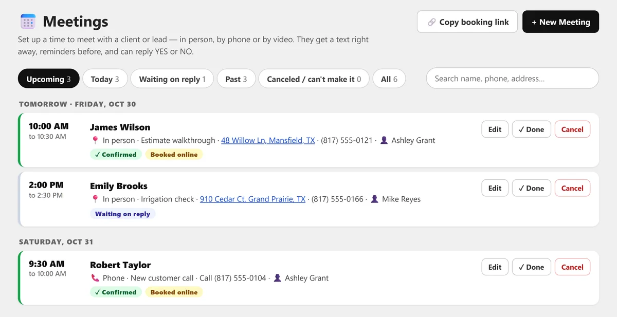Click the name Robert Taylor
The image size is (617, 317).
coord(120,265)
